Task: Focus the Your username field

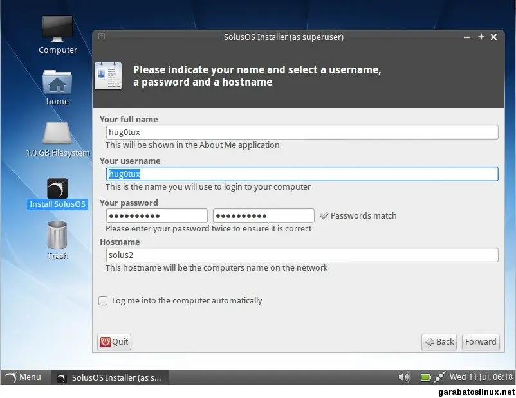Action: click(302, 174)
